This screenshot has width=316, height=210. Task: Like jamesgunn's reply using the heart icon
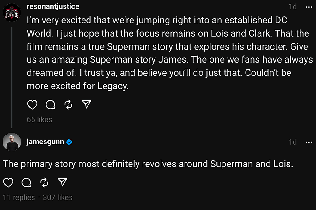(9, 183)
